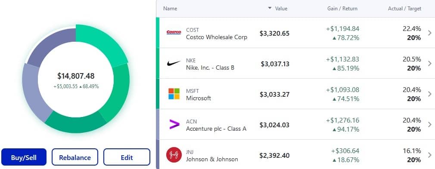Open Nike row details chevron

coord(430,64)
